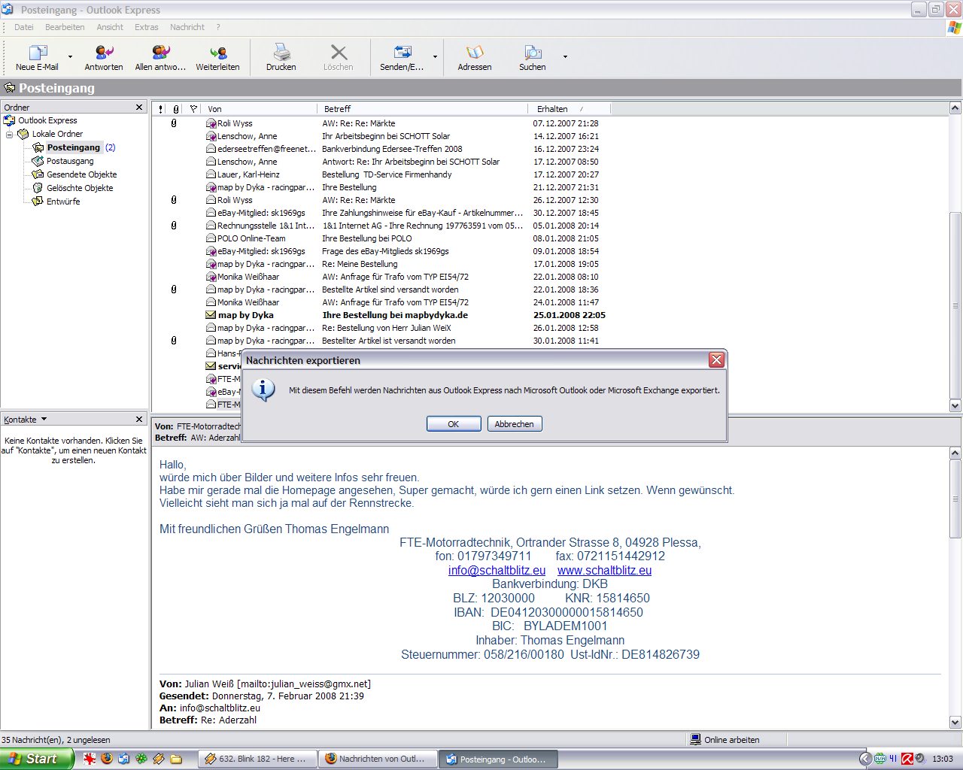Sort by priority column header
The image size is (963, 770).
tap(160, 109)
